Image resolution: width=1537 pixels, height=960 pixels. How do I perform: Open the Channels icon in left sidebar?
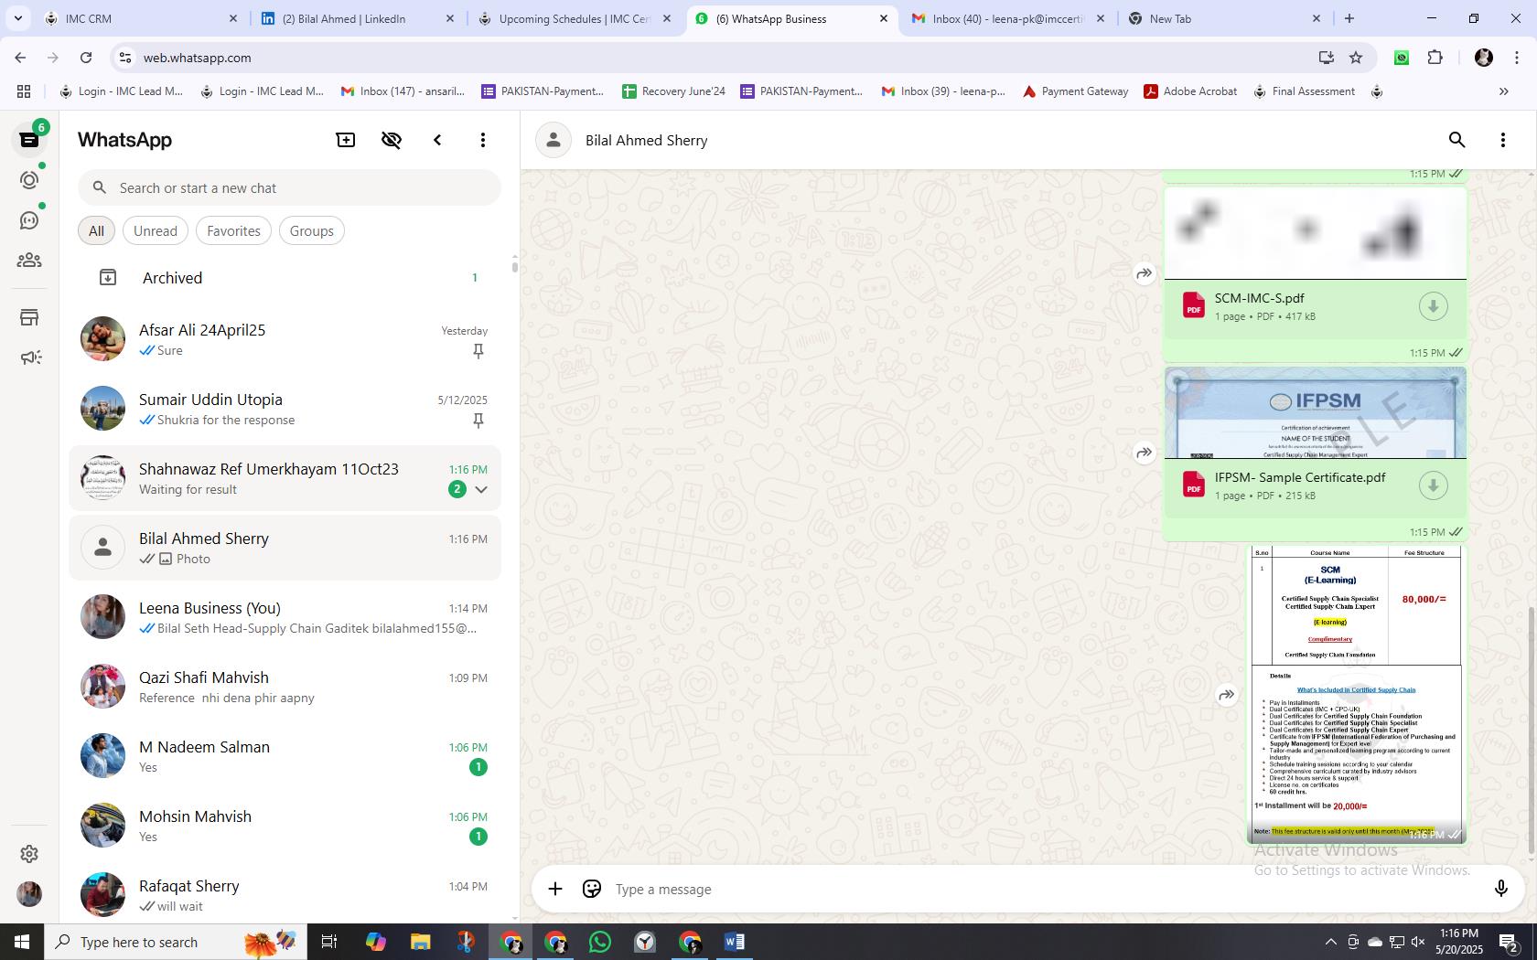click(x=29, y=220)
